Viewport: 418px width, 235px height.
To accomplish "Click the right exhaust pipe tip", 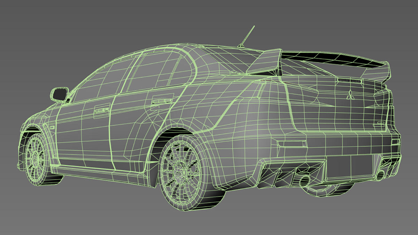I will (x=381, y=174).
